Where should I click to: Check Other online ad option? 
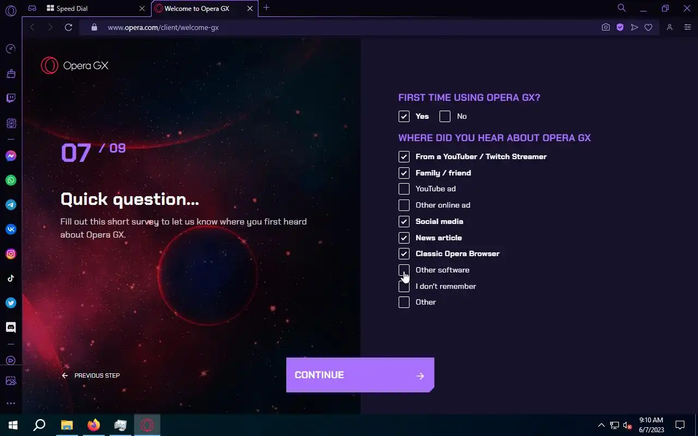click(x=404, y=205)
